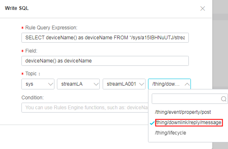Collapse the /thing/dow... topic dropdown arrow
This screenshot has width=228, height=149.
coord(187,84)
